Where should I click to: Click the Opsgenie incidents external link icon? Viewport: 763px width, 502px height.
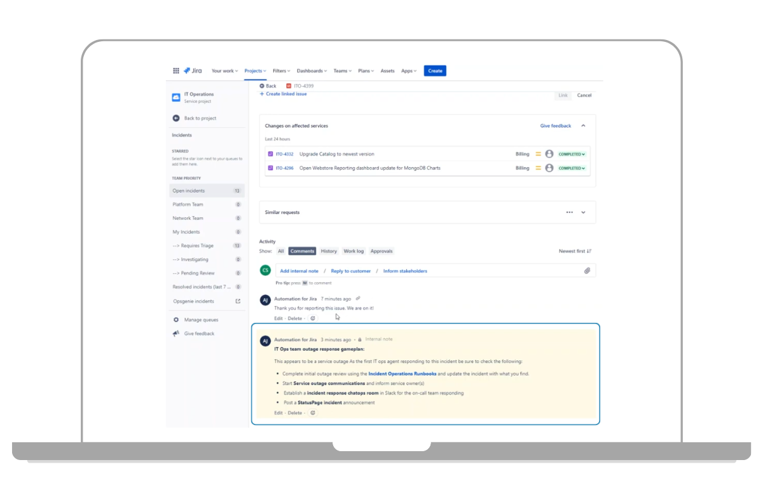(x=238, y=301)
